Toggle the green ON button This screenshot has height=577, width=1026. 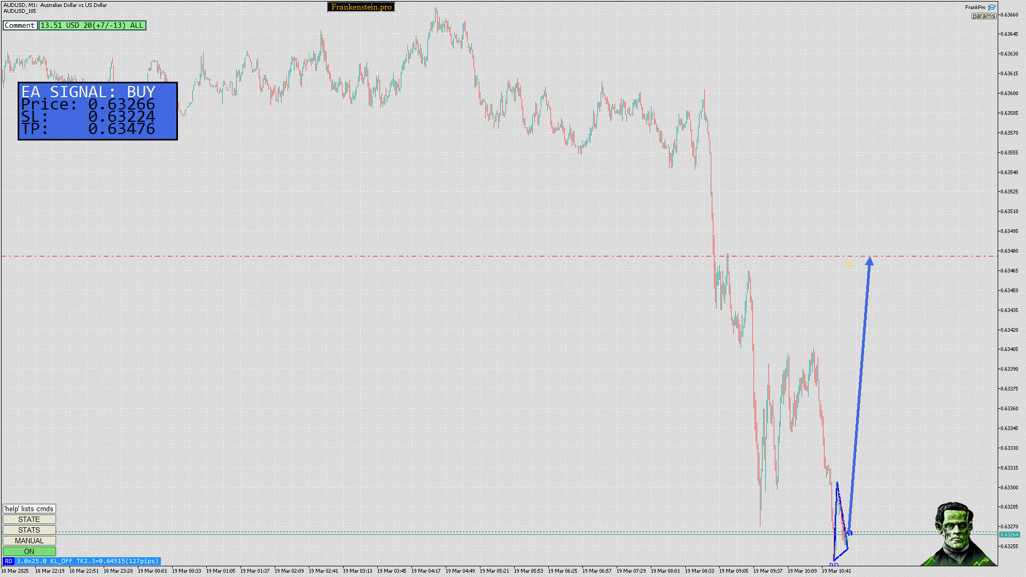29,551
